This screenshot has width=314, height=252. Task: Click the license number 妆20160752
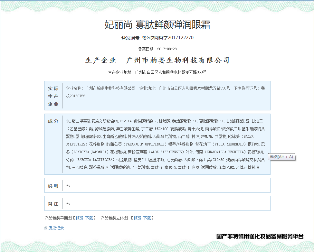pos(75,96)
